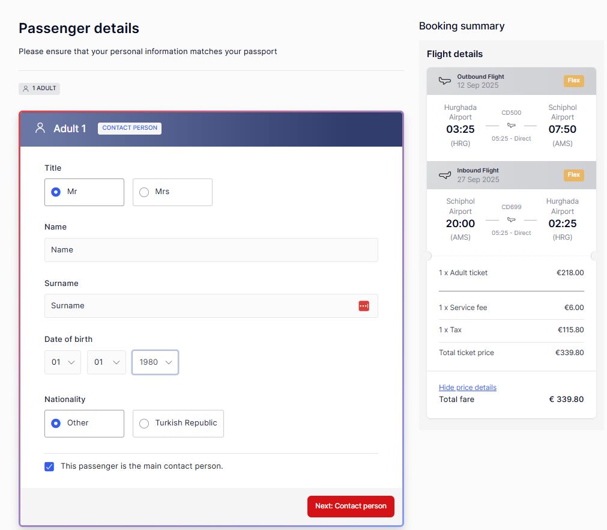Click the 1 ADULT passenger badge
Screen dimensions: 607x530
[39, 89]
